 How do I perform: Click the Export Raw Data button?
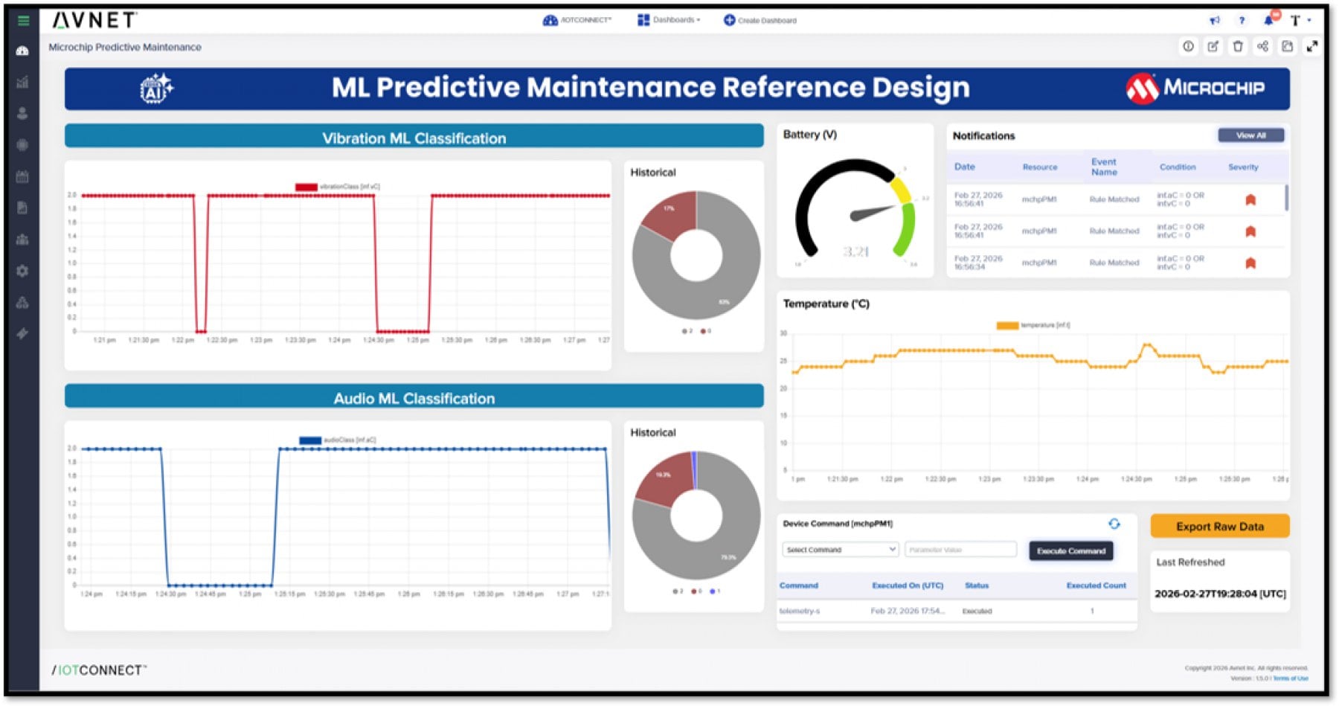point(1219,527)
